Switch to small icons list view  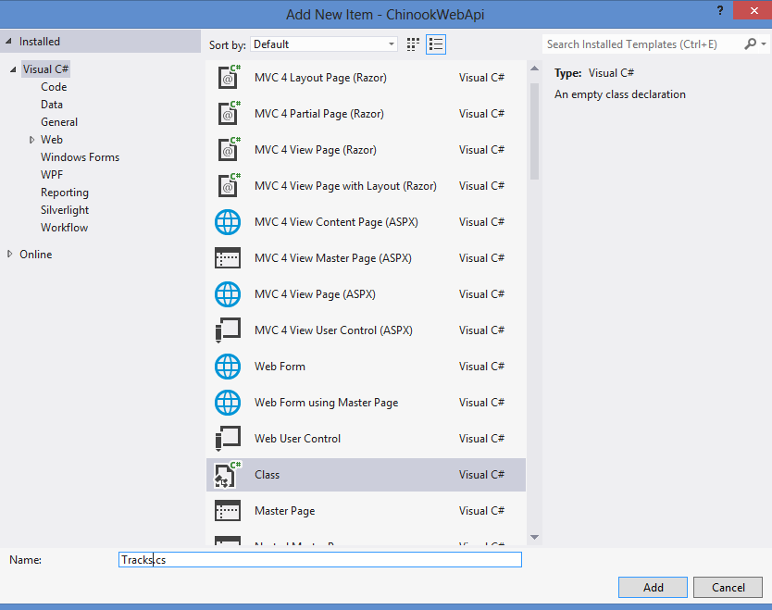click(x=436, y=44)
